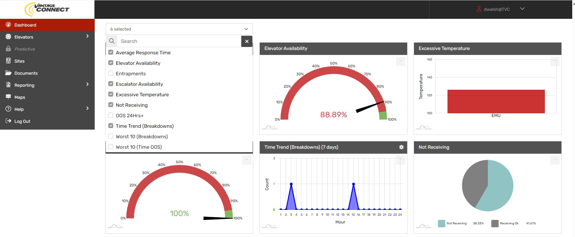The height and width of the screenshot is (237, 575).
Task: Click Log Out in the sidebar
Action: [22, 121]
